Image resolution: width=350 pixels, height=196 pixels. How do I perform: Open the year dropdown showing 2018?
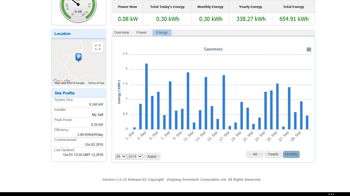click(135, 156)
